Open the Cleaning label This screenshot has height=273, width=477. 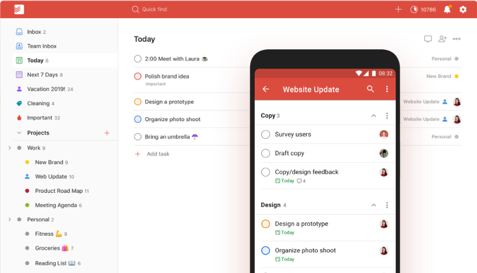click(38, 103)
